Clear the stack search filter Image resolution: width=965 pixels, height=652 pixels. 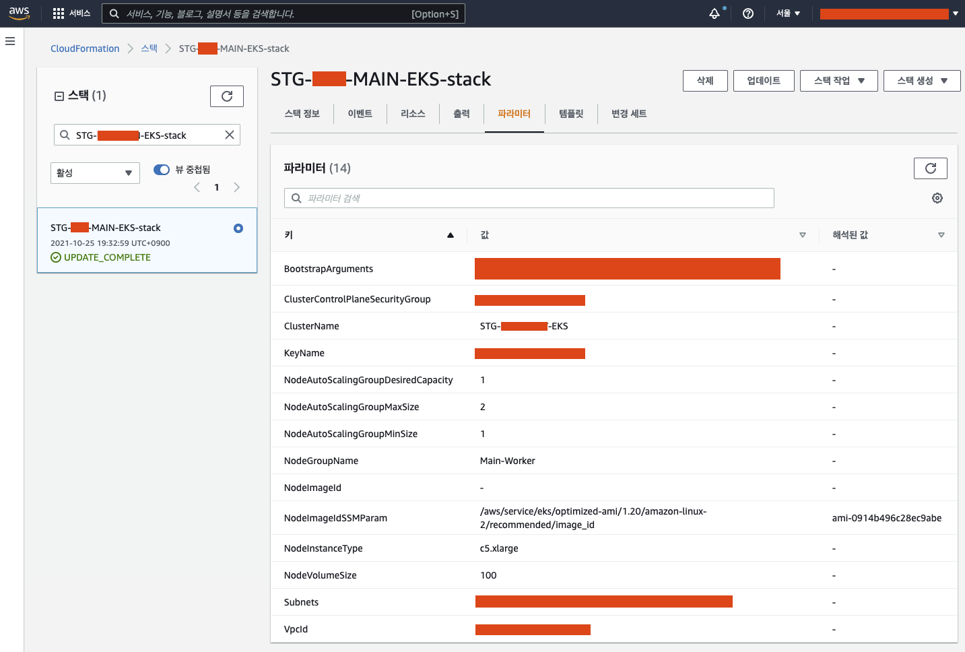click(x=230, y=135)
